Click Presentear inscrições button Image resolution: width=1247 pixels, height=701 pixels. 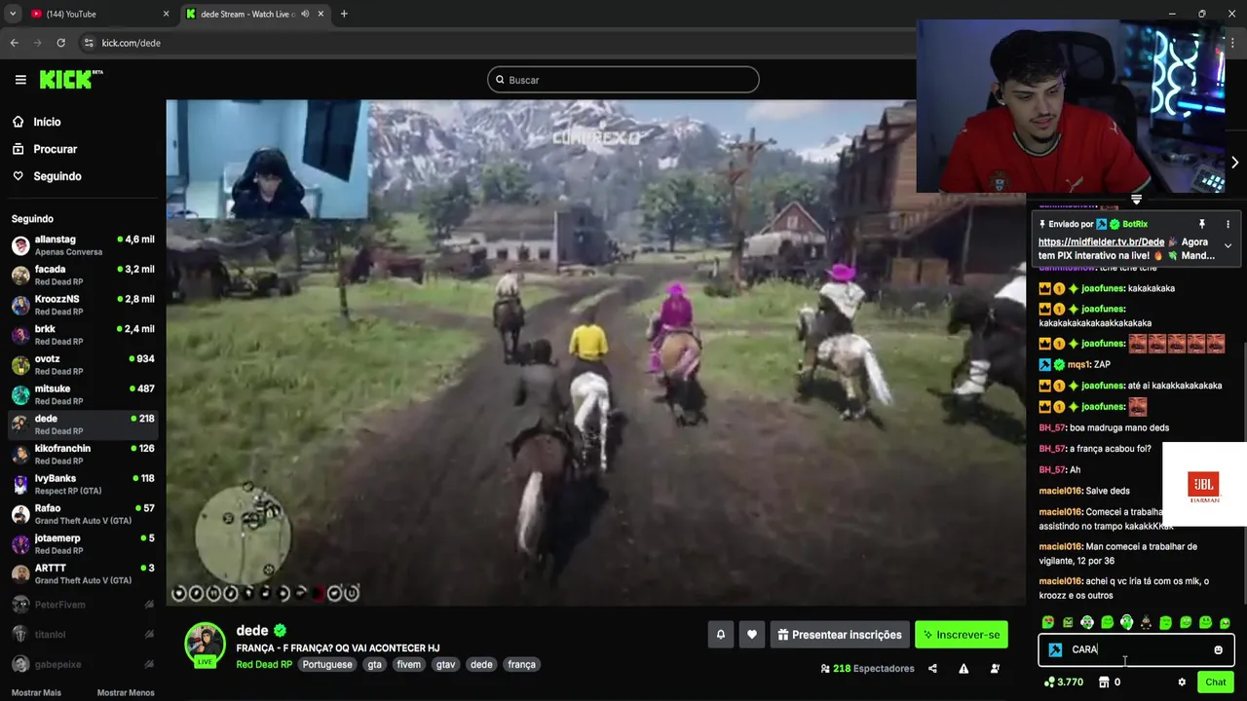coord(840,635)
